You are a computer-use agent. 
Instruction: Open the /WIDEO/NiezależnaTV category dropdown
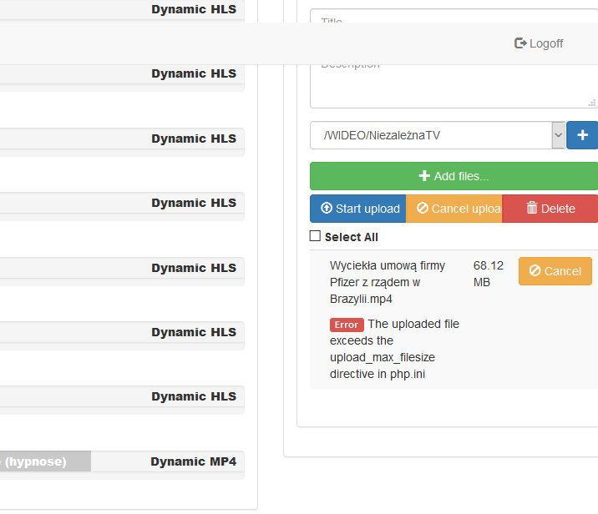click(438, 135)
